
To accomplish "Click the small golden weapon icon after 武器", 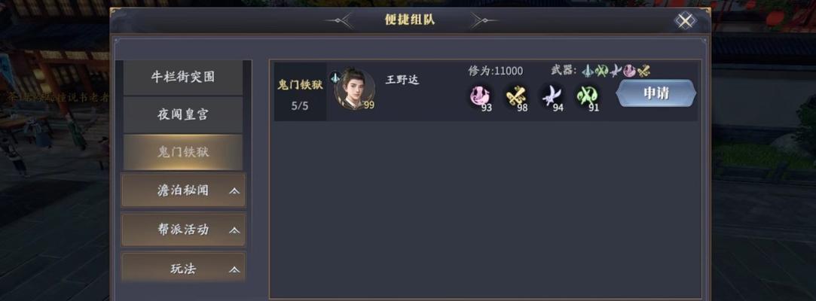I will 643,71.
